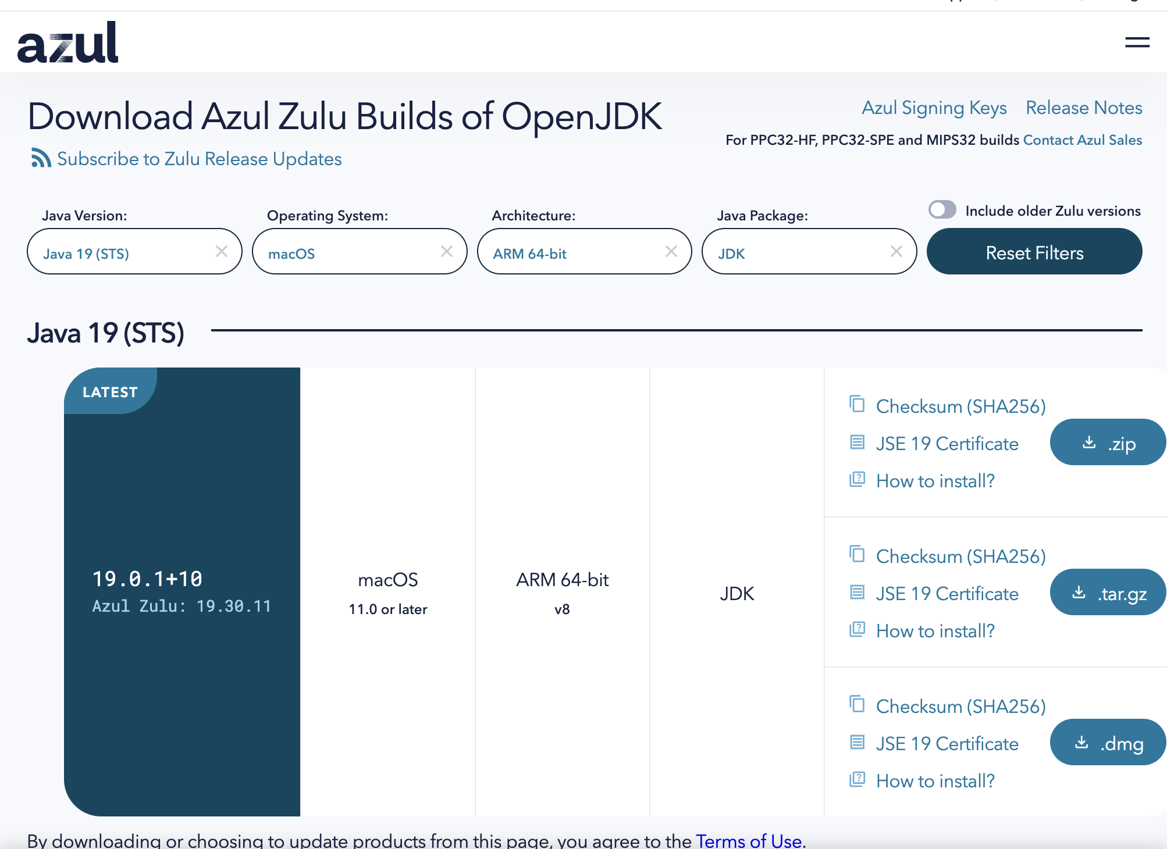Screen dimensions: 1167x849
Task: Download the .tar.gz archive
Action: [x=1108, y=593]
